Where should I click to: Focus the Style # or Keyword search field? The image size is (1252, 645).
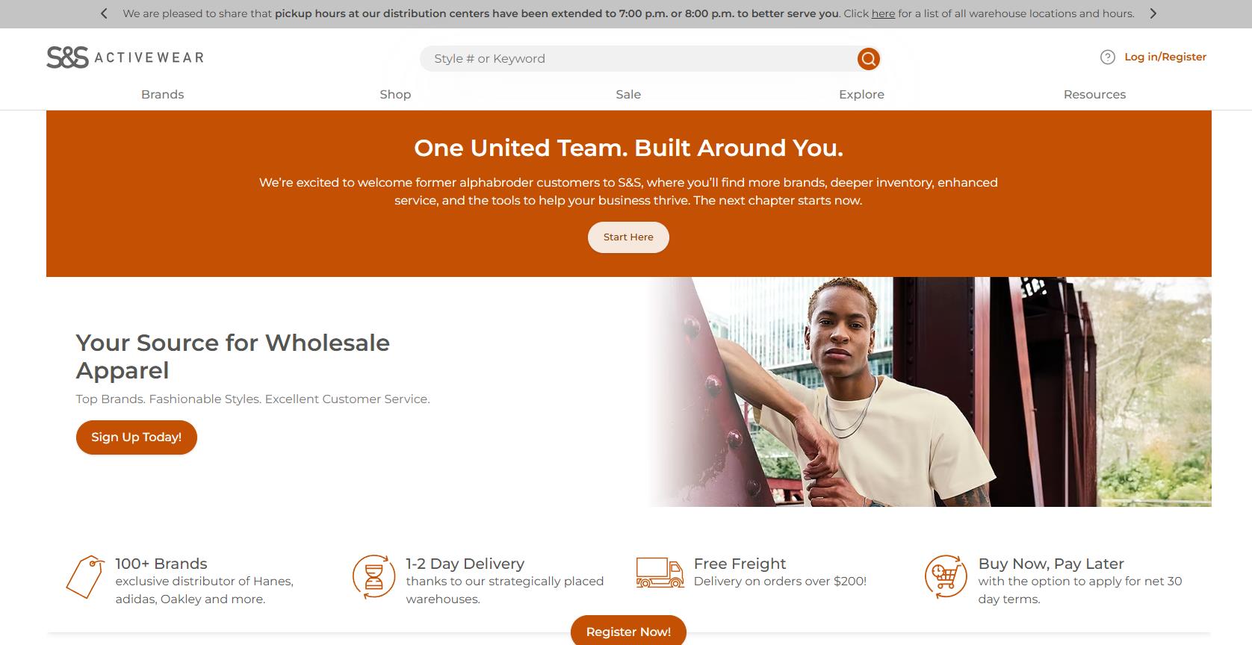pyautogui.click(x=639, y=58)
